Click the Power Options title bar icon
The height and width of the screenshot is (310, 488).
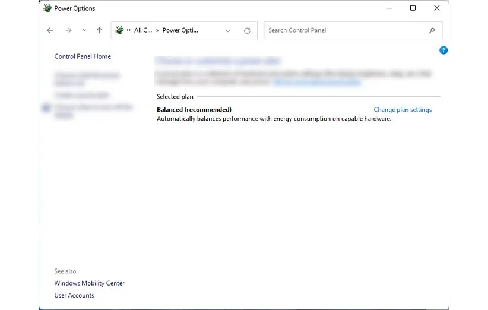[47, 8]
